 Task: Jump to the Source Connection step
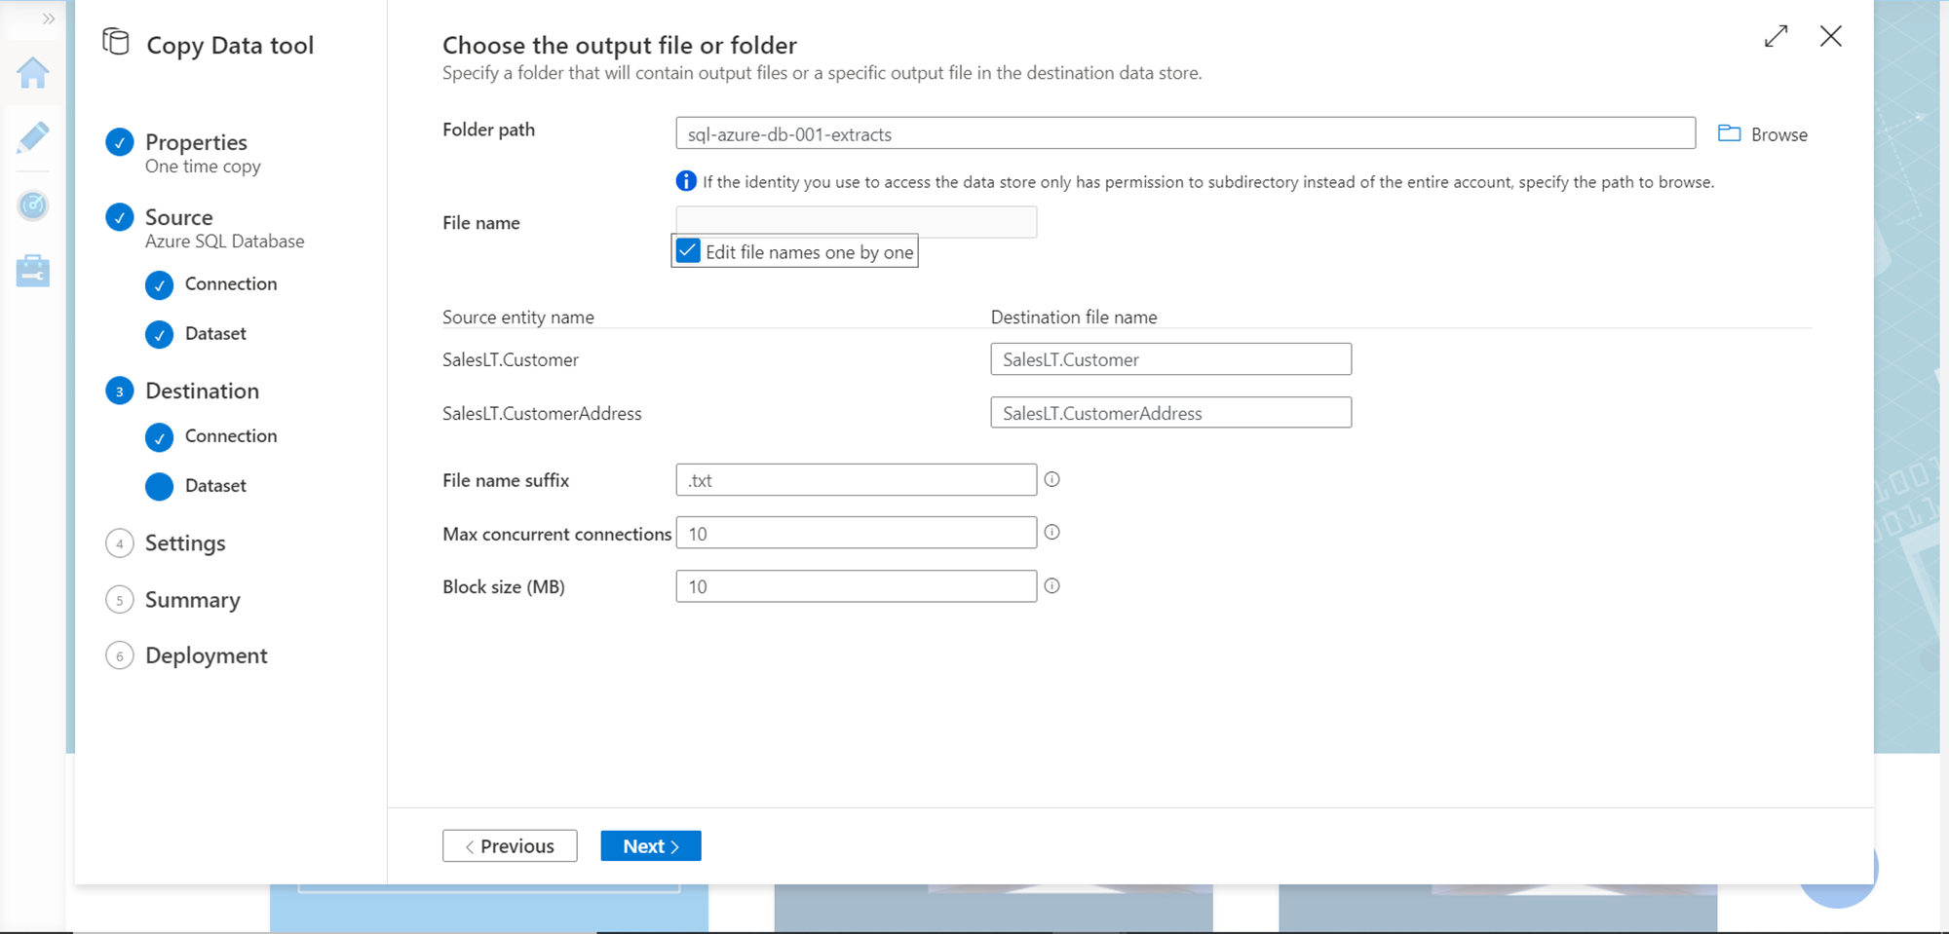(230, 284)
